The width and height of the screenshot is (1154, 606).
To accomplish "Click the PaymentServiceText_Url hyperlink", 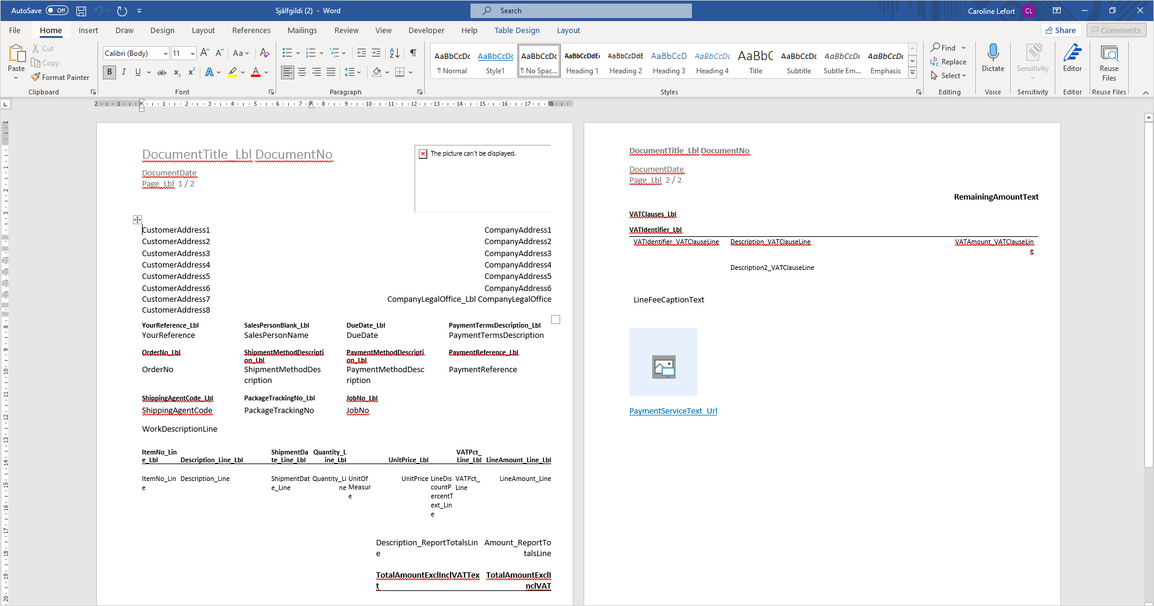I will pyautogui.click(x=673, y=411).
